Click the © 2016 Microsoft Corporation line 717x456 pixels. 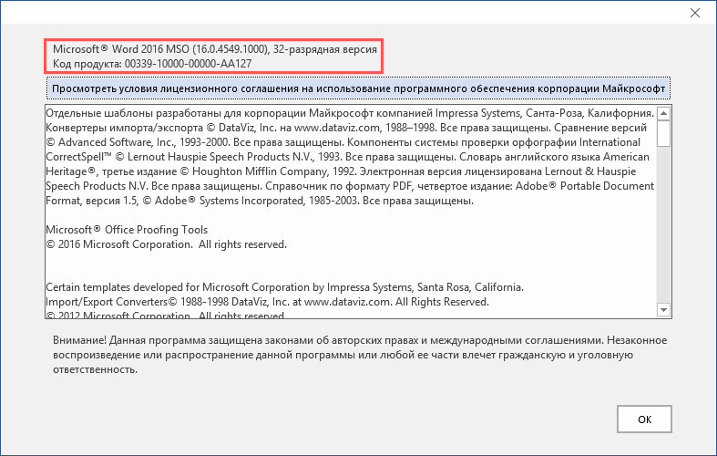pyautogui.click(x=167, y=244)
